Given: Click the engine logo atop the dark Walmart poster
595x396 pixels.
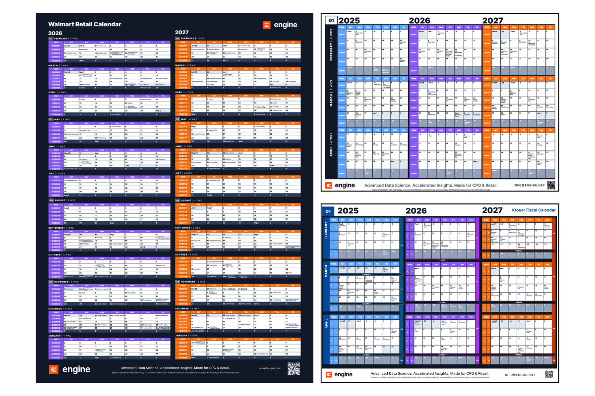Looking at the screenshot, I should (280, 25).
